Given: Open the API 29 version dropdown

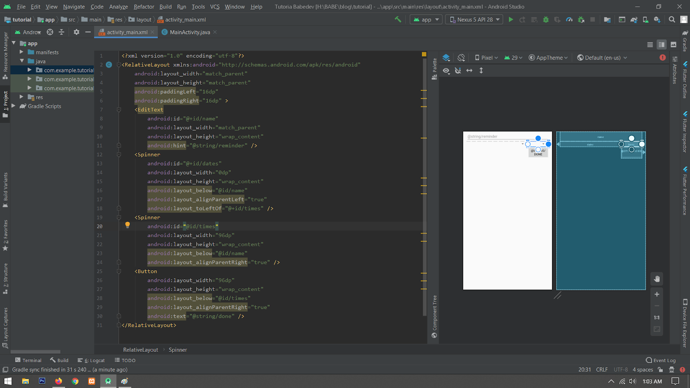Looking at the screenshot, I should 513,58.
